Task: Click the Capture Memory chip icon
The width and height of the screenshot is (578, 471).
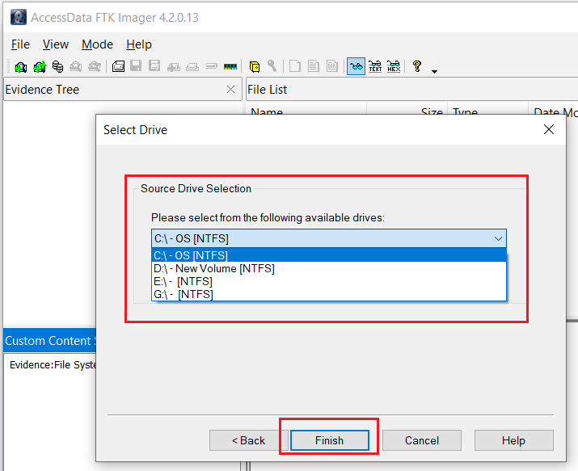Action: pos(230,67)
